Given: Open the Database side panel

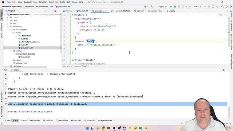Looking at the screenshot, I should pos(232,25).
